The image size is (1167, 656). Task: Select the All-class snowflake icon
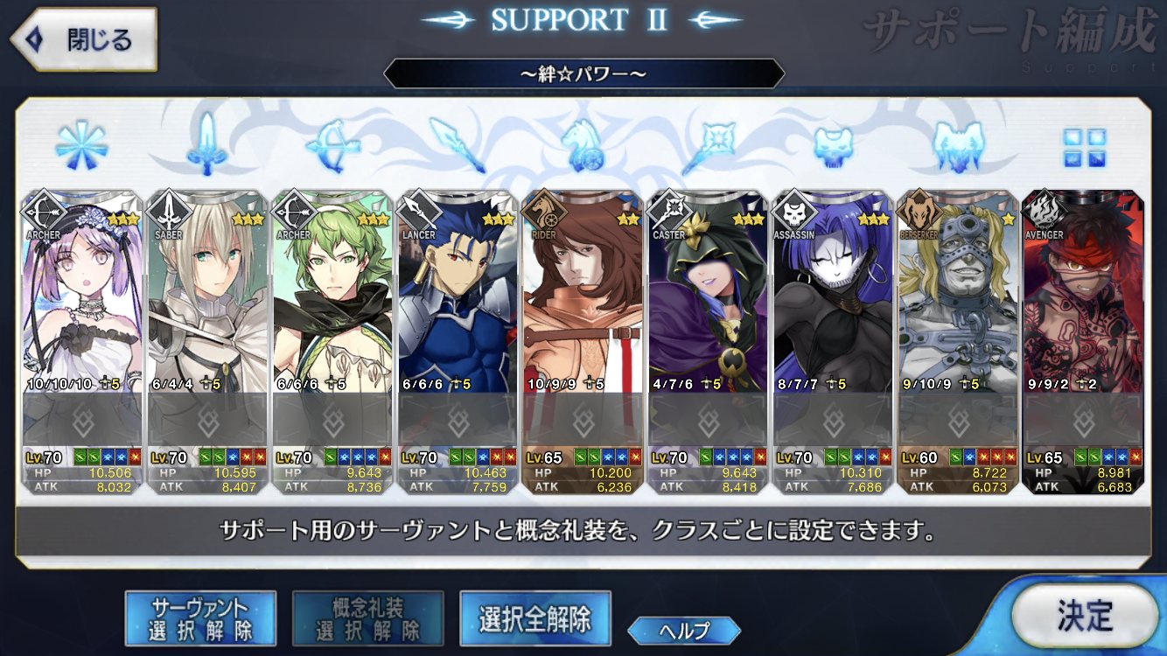pos(80,144)
